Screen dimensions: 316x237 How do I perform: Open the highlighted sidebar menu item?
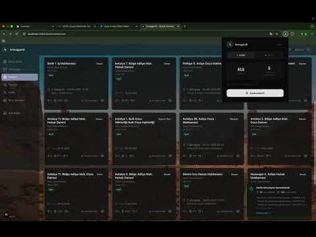coord(20,77)
